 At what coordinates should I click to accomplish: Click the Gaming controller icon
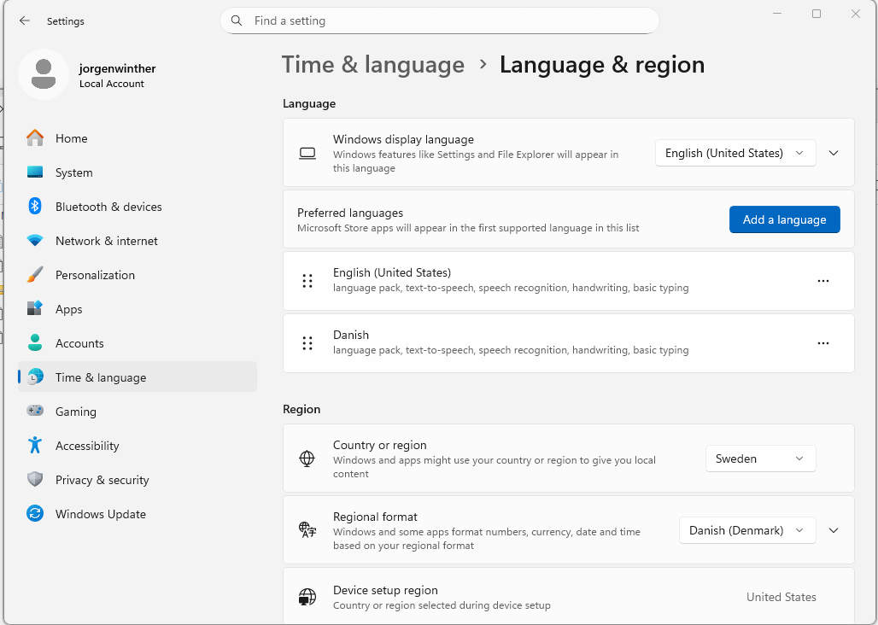pyautogui.click(x=35, y=412)
